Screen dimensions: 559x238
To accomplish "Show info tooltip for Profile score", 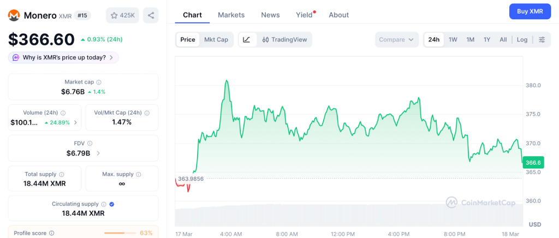I will [52, 233].
